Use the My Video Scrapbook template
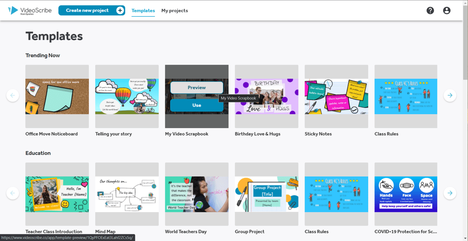 pos(197,105)
